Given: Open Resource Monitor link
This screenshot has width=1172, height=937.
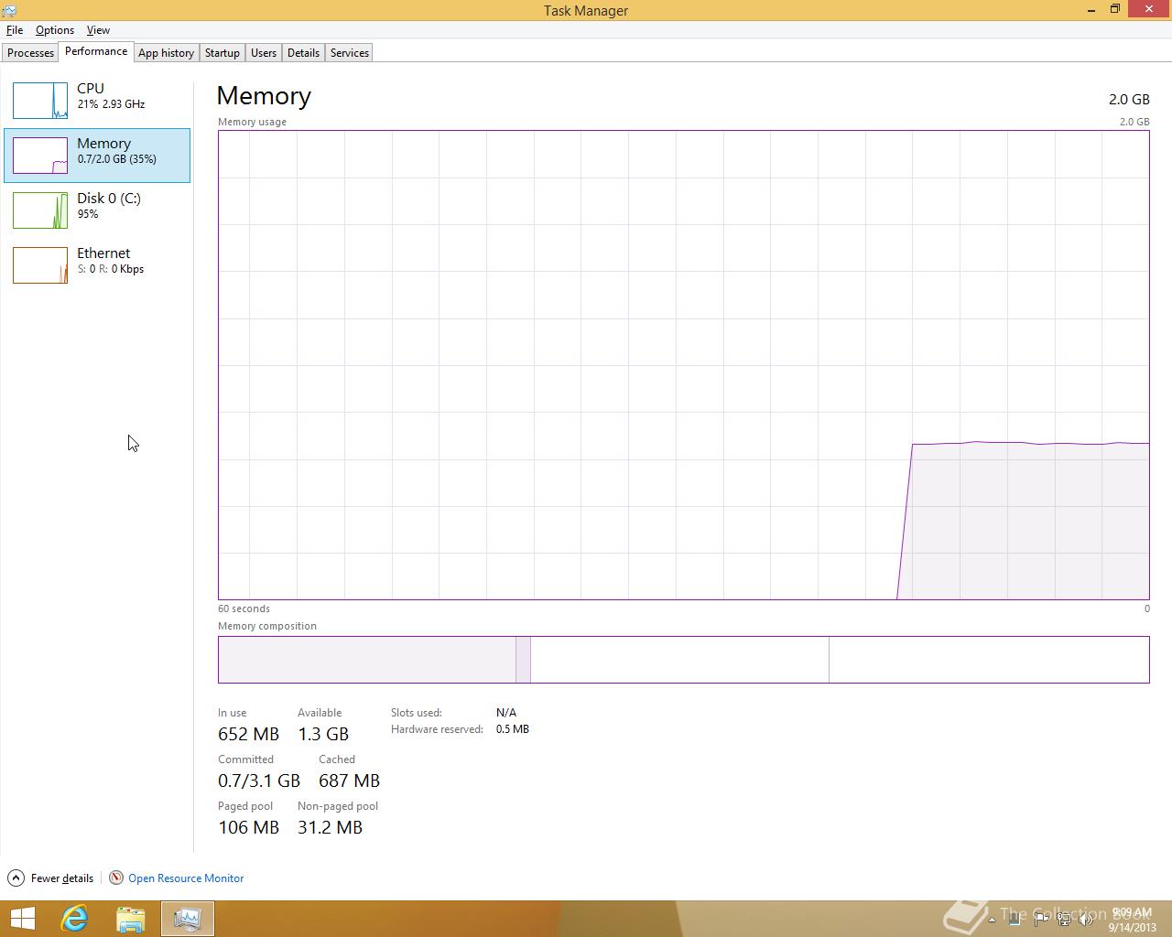Looking at the screenshot, I should pos(186,878).
